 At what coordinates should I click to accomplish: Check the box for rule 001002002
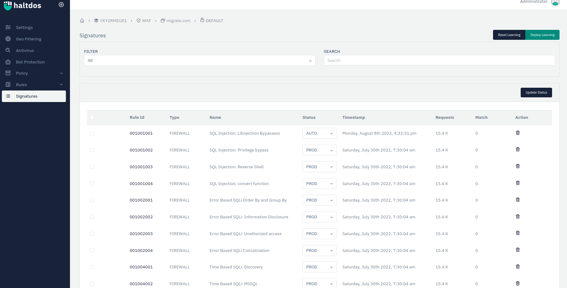point(92,217)
